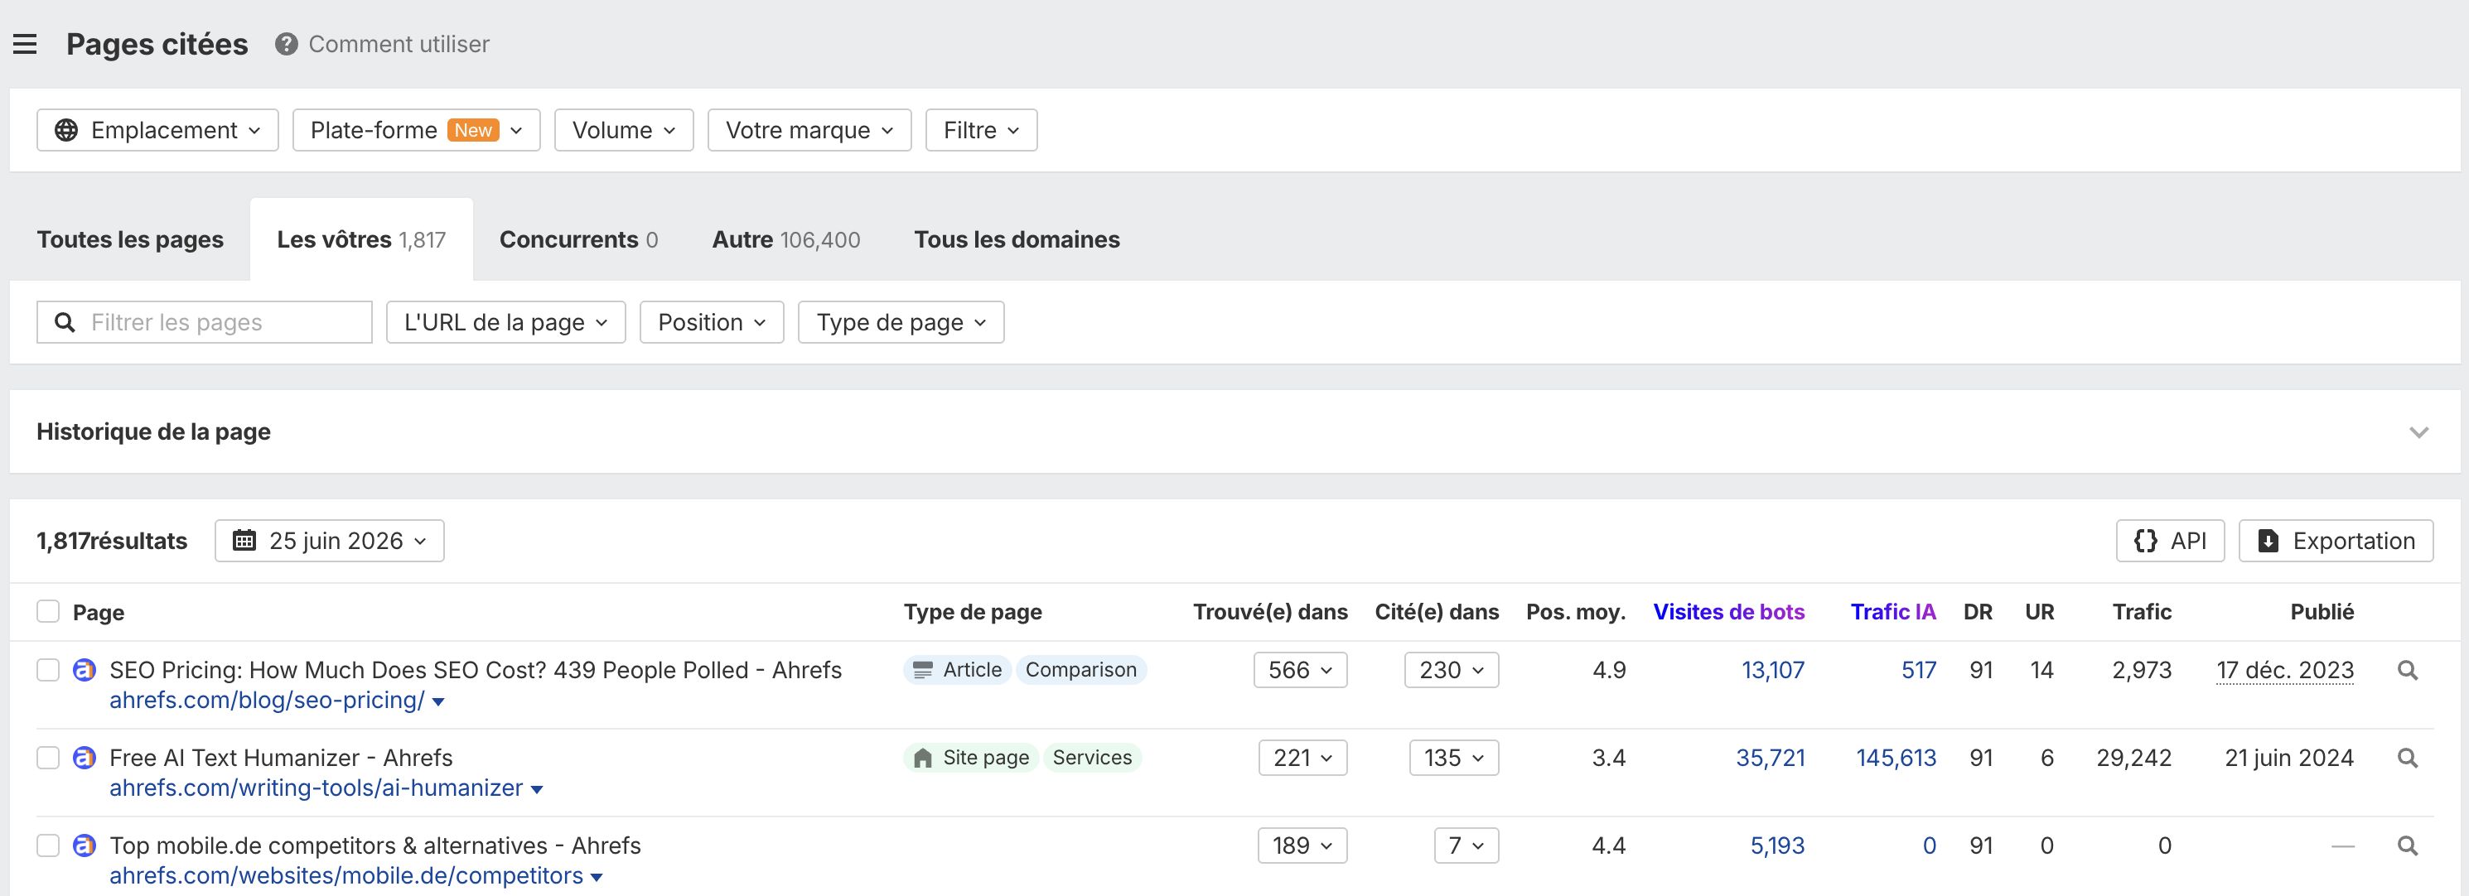
Task: Open the hamburger menu icon
Action: [x=25, y=44]
